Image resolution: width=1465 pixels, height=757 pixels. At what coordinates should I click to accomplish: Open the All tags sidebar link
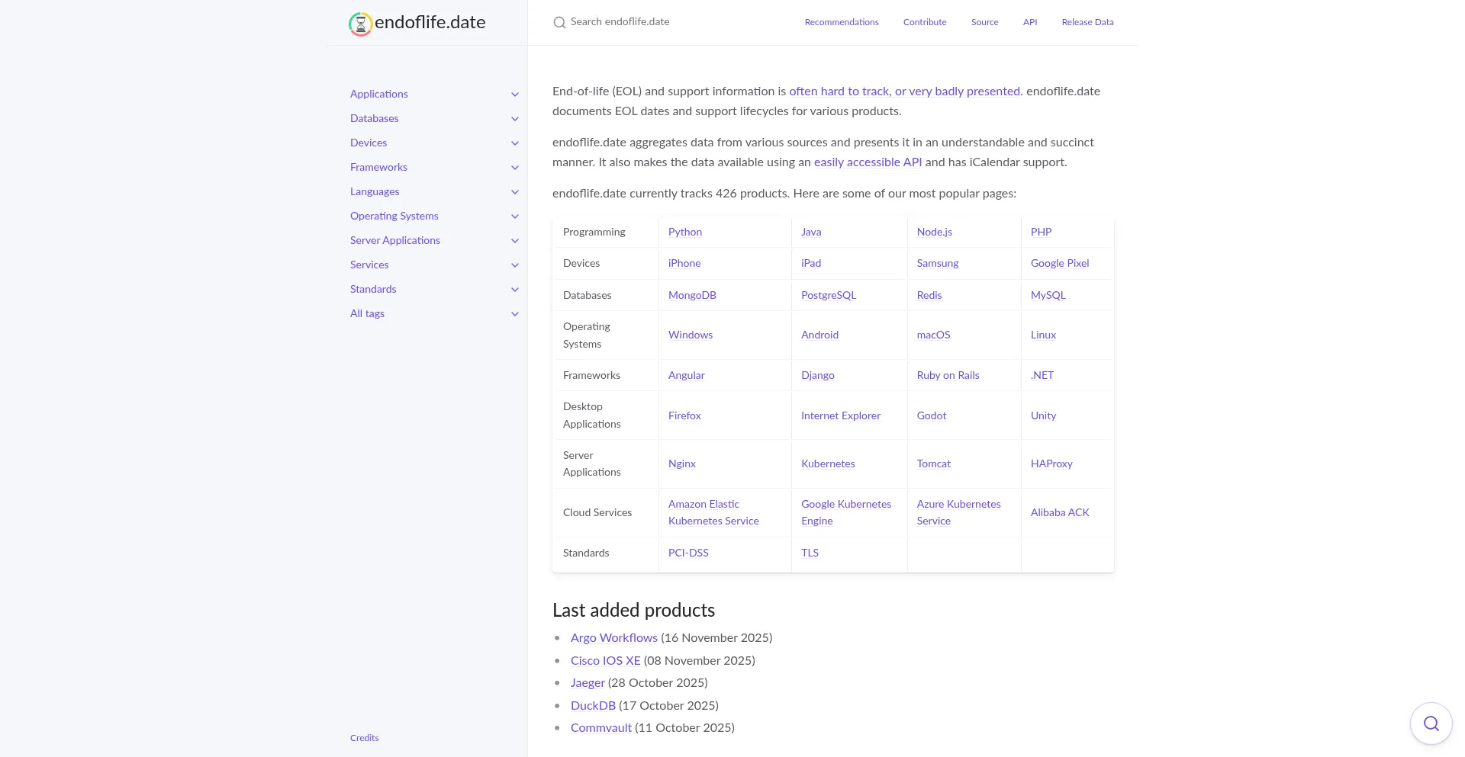click(x=367, y=313)
